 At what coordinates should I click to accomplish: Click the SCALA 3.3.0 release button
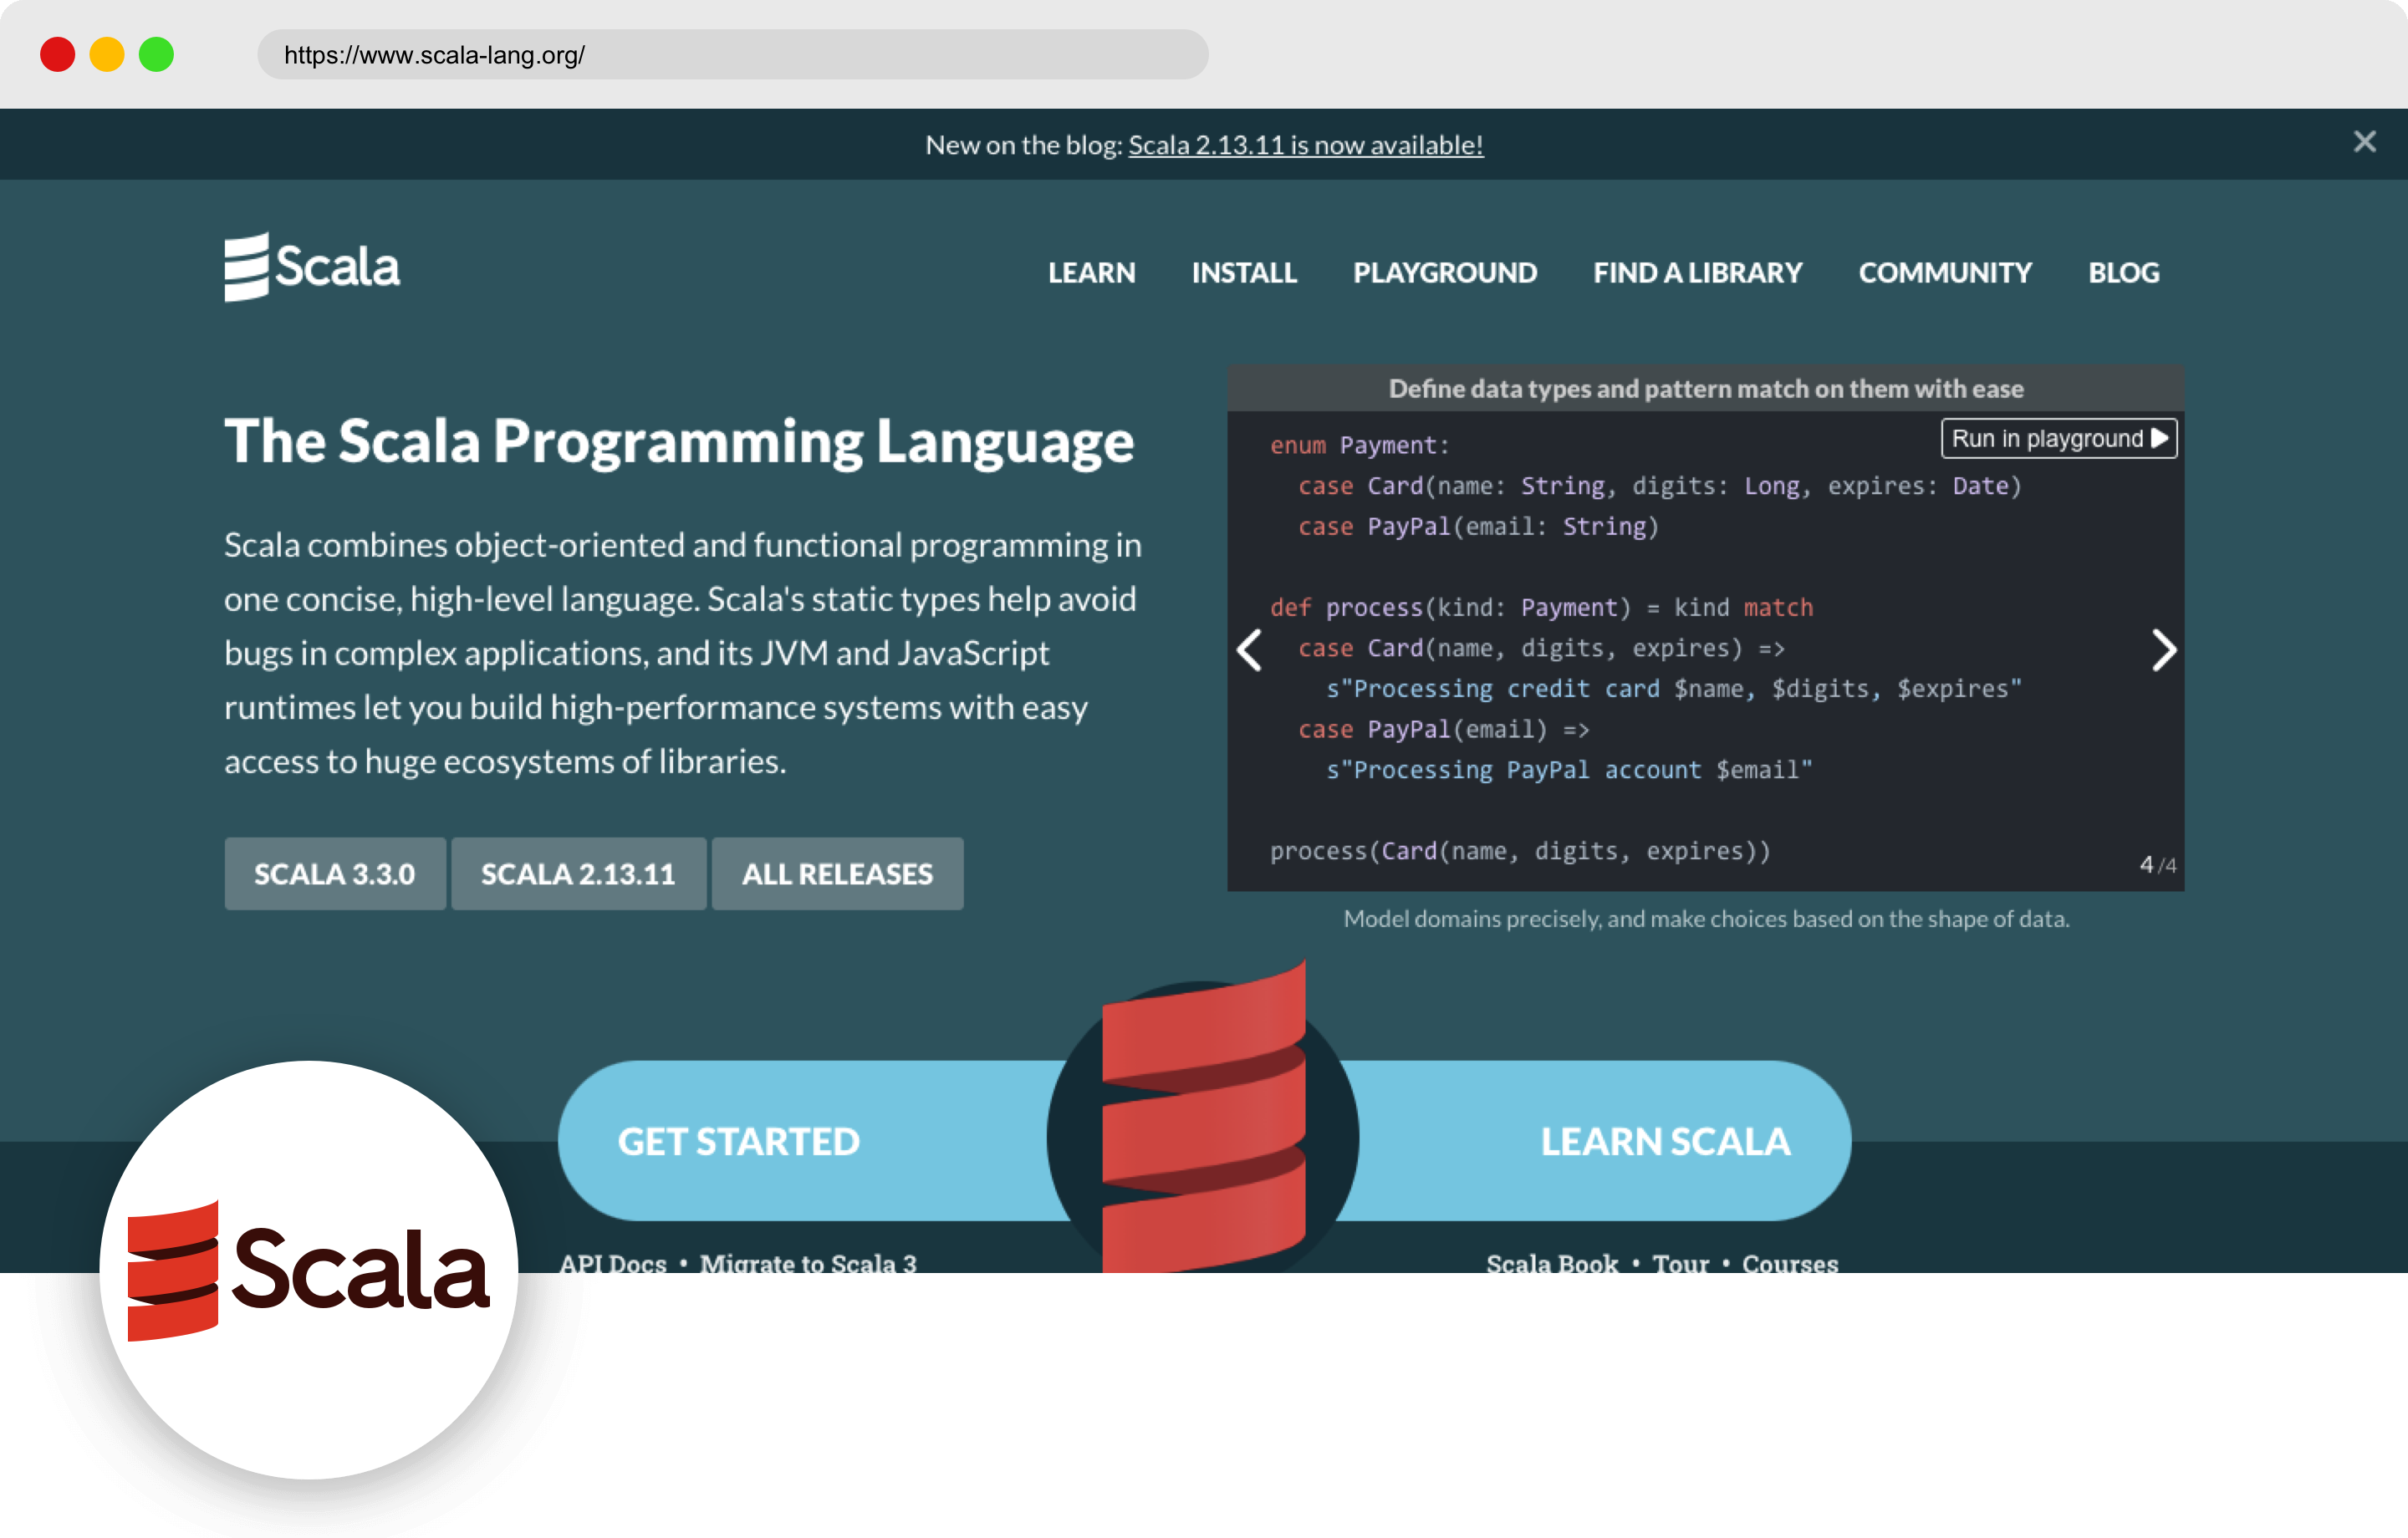[335, 874]
